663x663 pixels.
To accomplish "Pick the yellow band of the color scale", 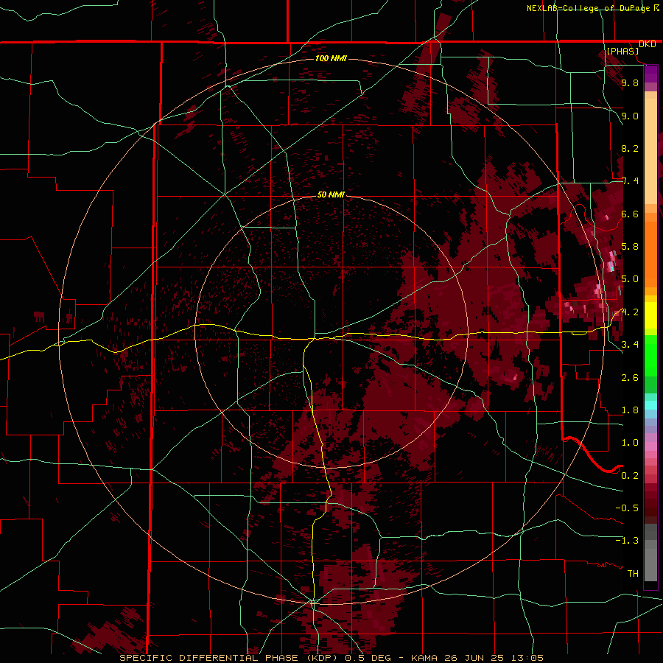I will pyautogui.click(x=650, y=315).
